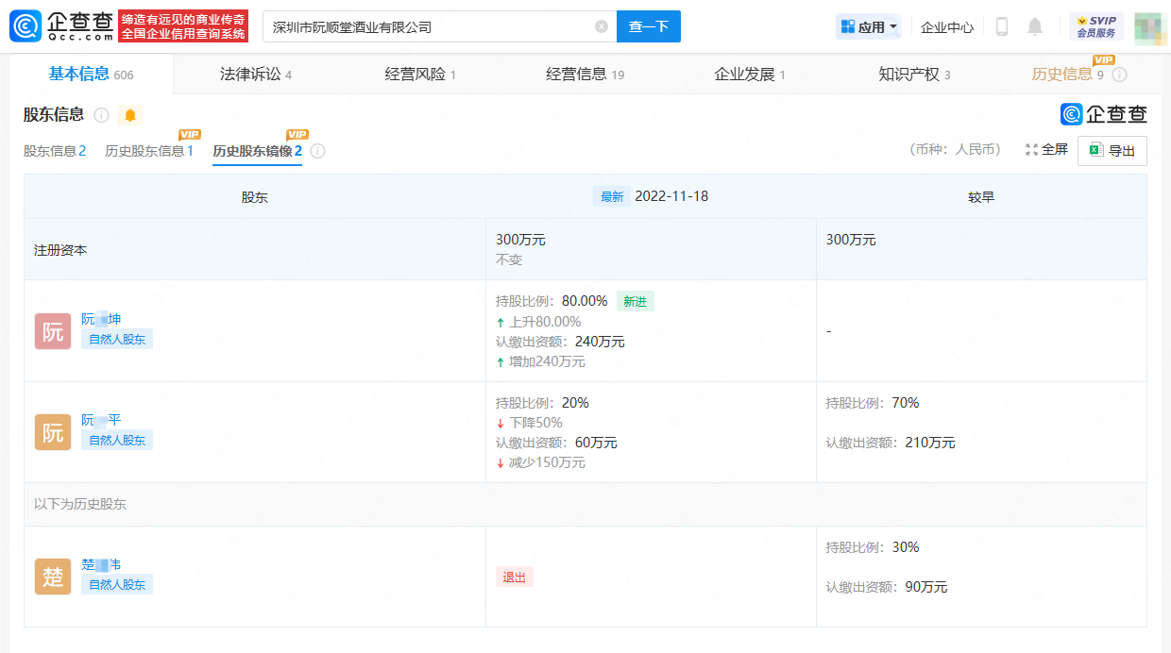Select 历史股东信息 1 sub-tab

click(x=149, y=151)
